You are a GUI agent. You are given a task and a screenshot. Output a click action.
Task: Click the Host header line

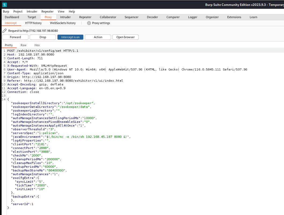click(31, 54)
